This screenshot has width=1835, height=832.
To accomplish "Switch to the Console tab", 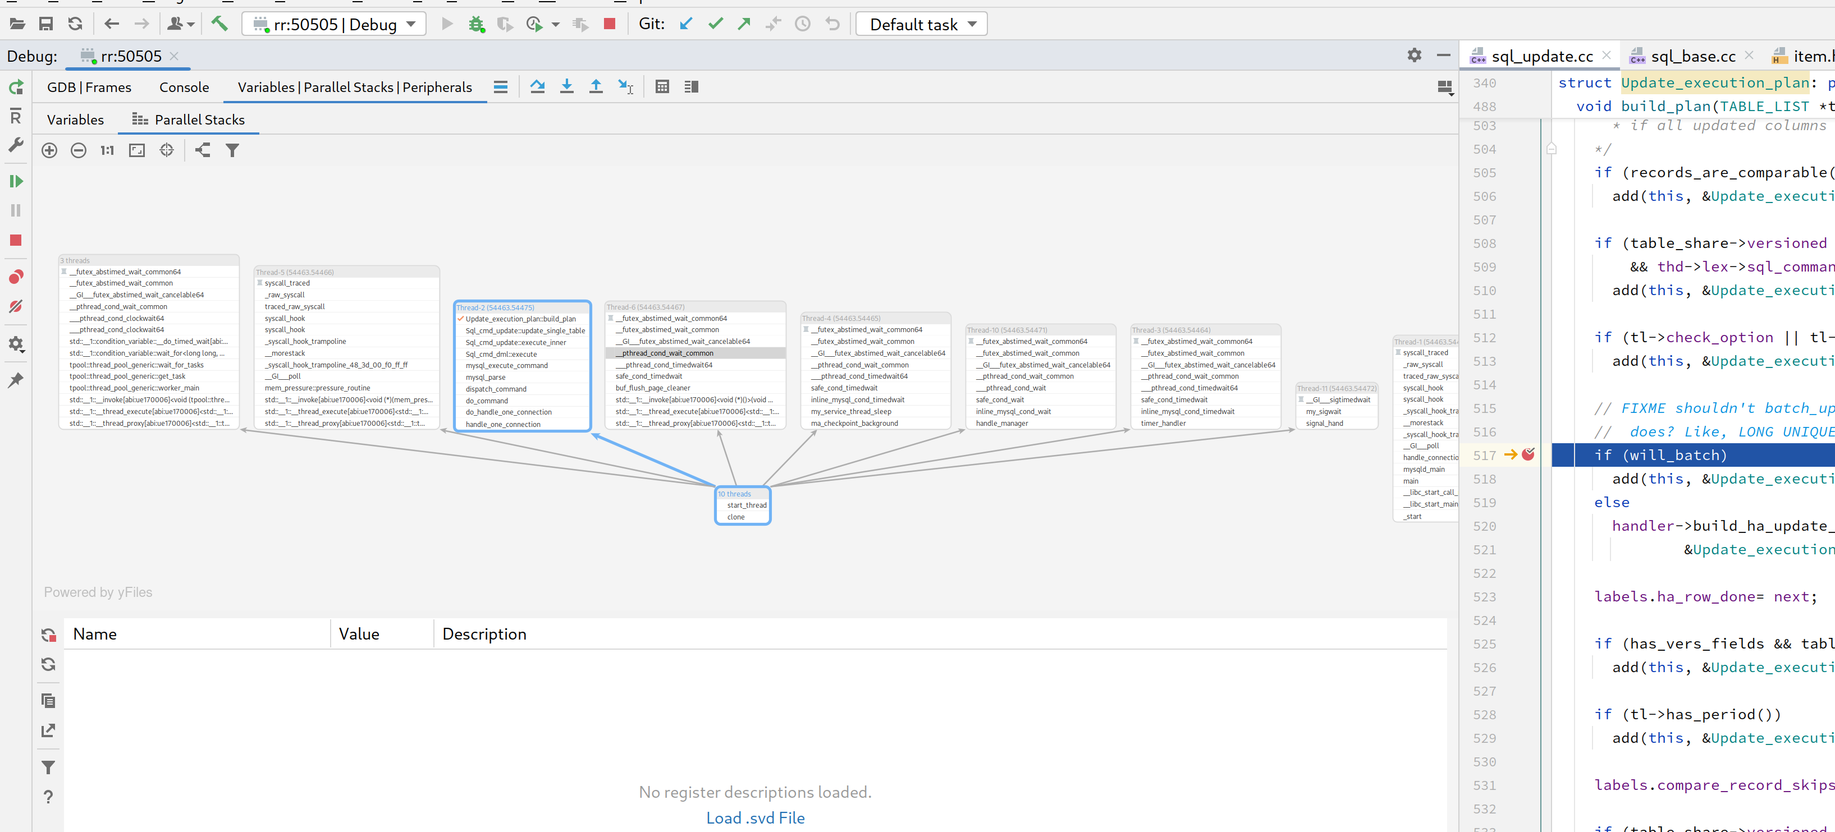I will click(184, 87).
